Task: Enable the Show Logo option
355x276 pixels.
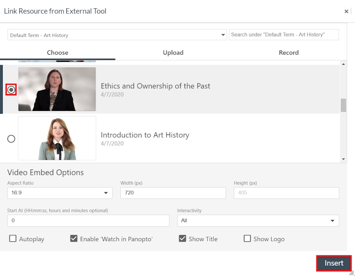Action: coord(247,238)
